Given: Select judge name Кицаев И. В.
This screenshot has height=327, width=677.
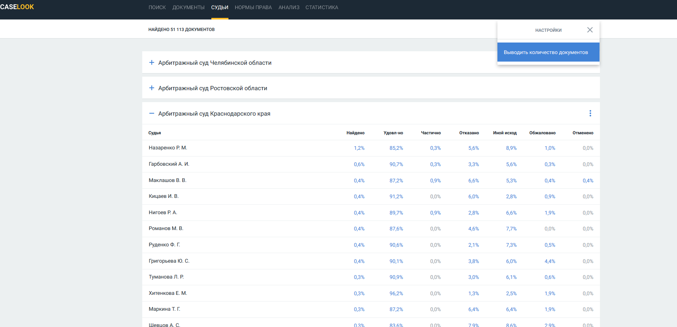Looking at the screenshot, I should pos(164,196).
